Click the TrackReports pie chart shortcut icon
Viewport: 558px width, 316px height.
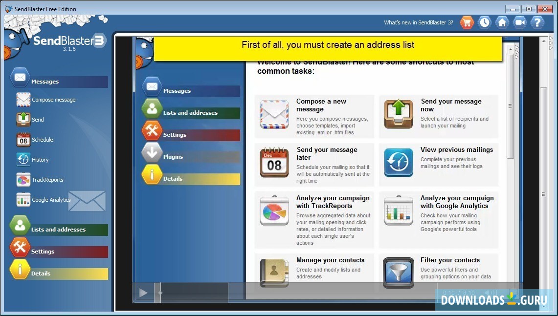click(x=274, y=211)
